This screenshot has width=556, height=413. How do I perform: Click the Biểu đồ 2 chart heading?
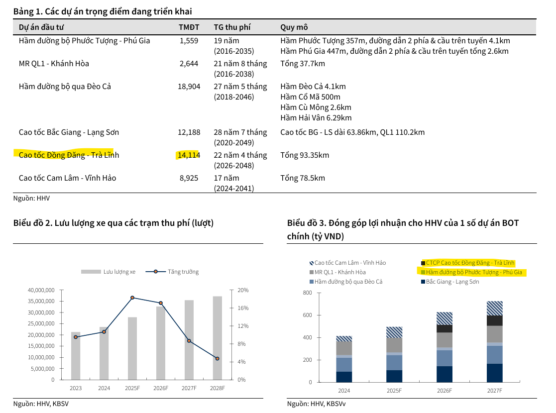(x=113, y=223)
